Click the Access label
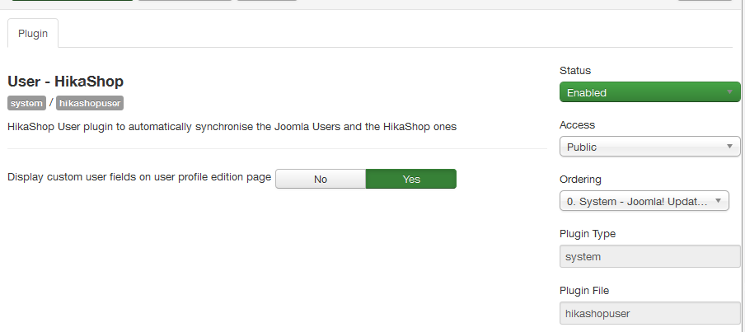 577,125
